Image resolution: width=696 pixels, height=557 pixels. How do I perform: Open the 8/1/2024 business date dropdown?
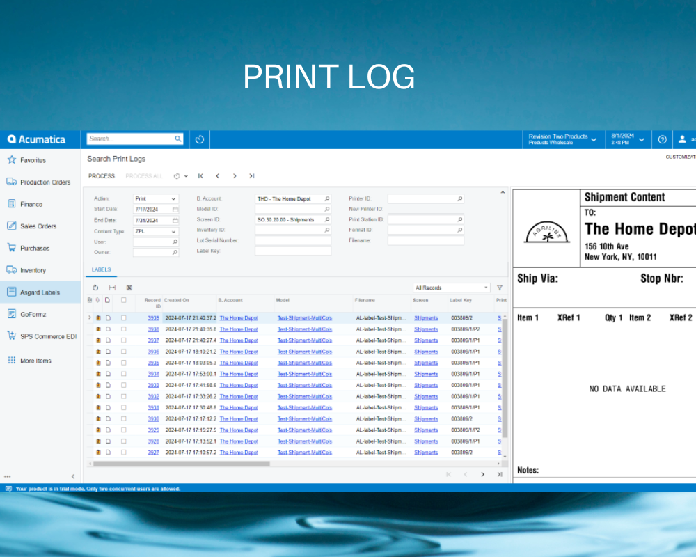628,139
